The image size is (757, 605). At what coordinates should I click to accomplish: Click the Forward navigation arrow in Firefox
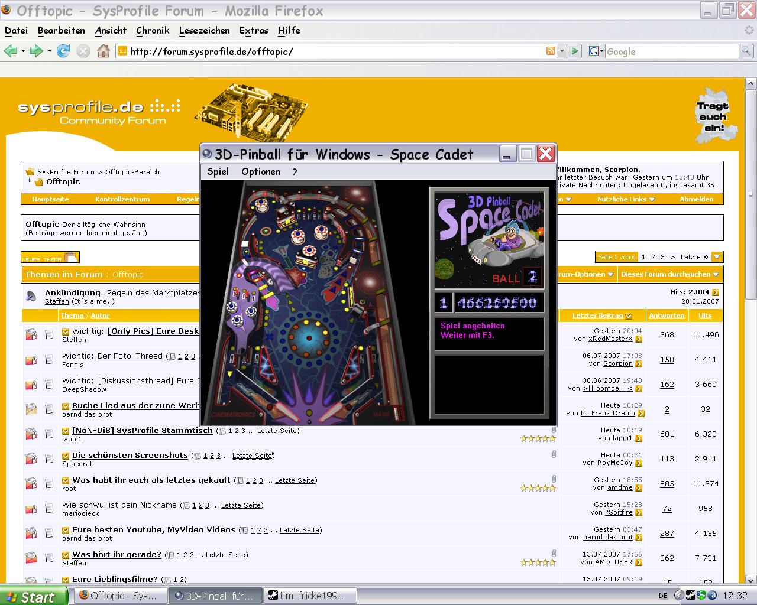36,51
